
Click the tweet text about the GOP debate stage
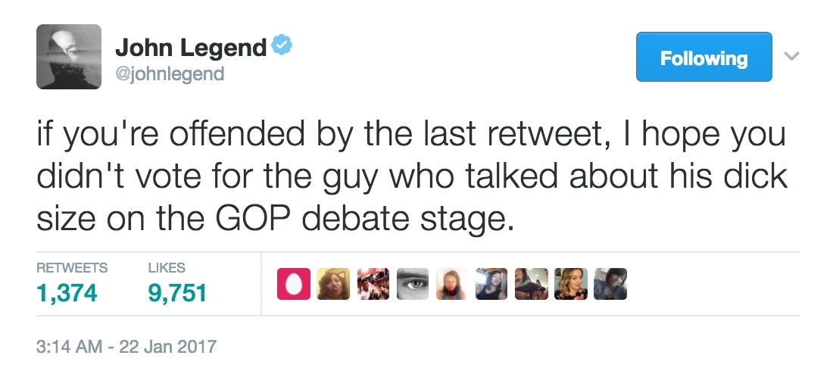412,178
